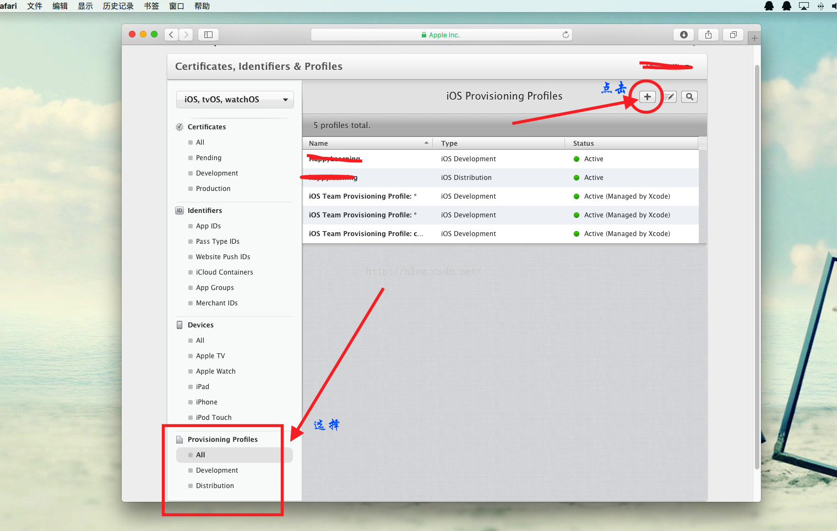This screenshot has height=531, width=837.
Task: Click the iOS Distribution profile row
Action: tap(501, 178)
